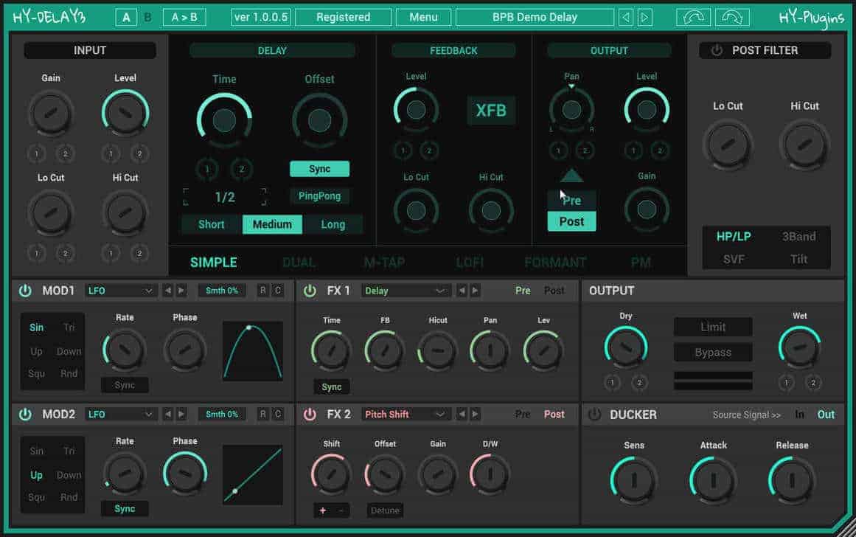Click the redo arrow icon in header
Screen dimensions: 856x537
tap(734, 17)
